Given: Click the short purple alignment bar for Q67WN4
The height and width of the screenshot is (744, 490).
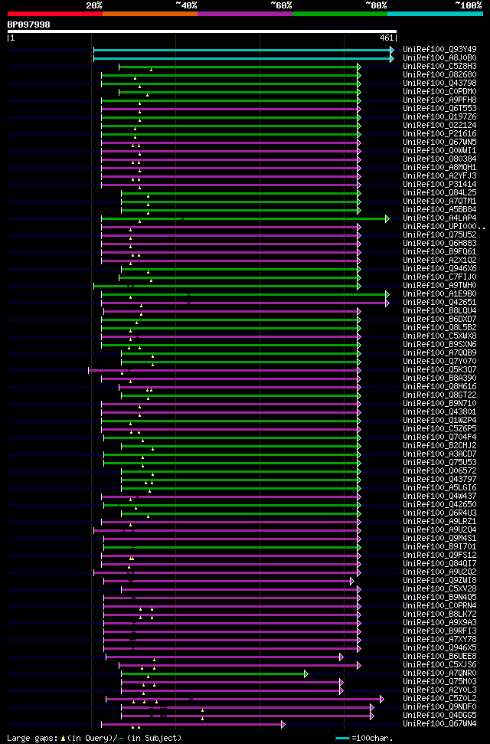Looking at the screenshot, I should tap(193, 725).
